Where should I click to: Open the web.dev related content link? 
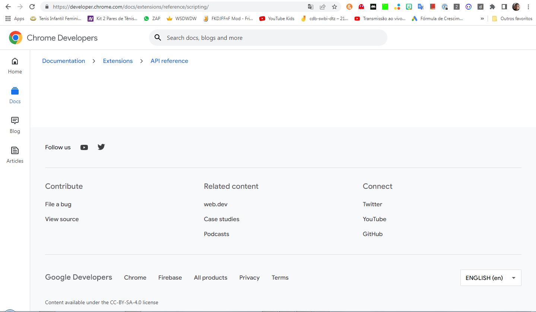click(x=216, y=204)
